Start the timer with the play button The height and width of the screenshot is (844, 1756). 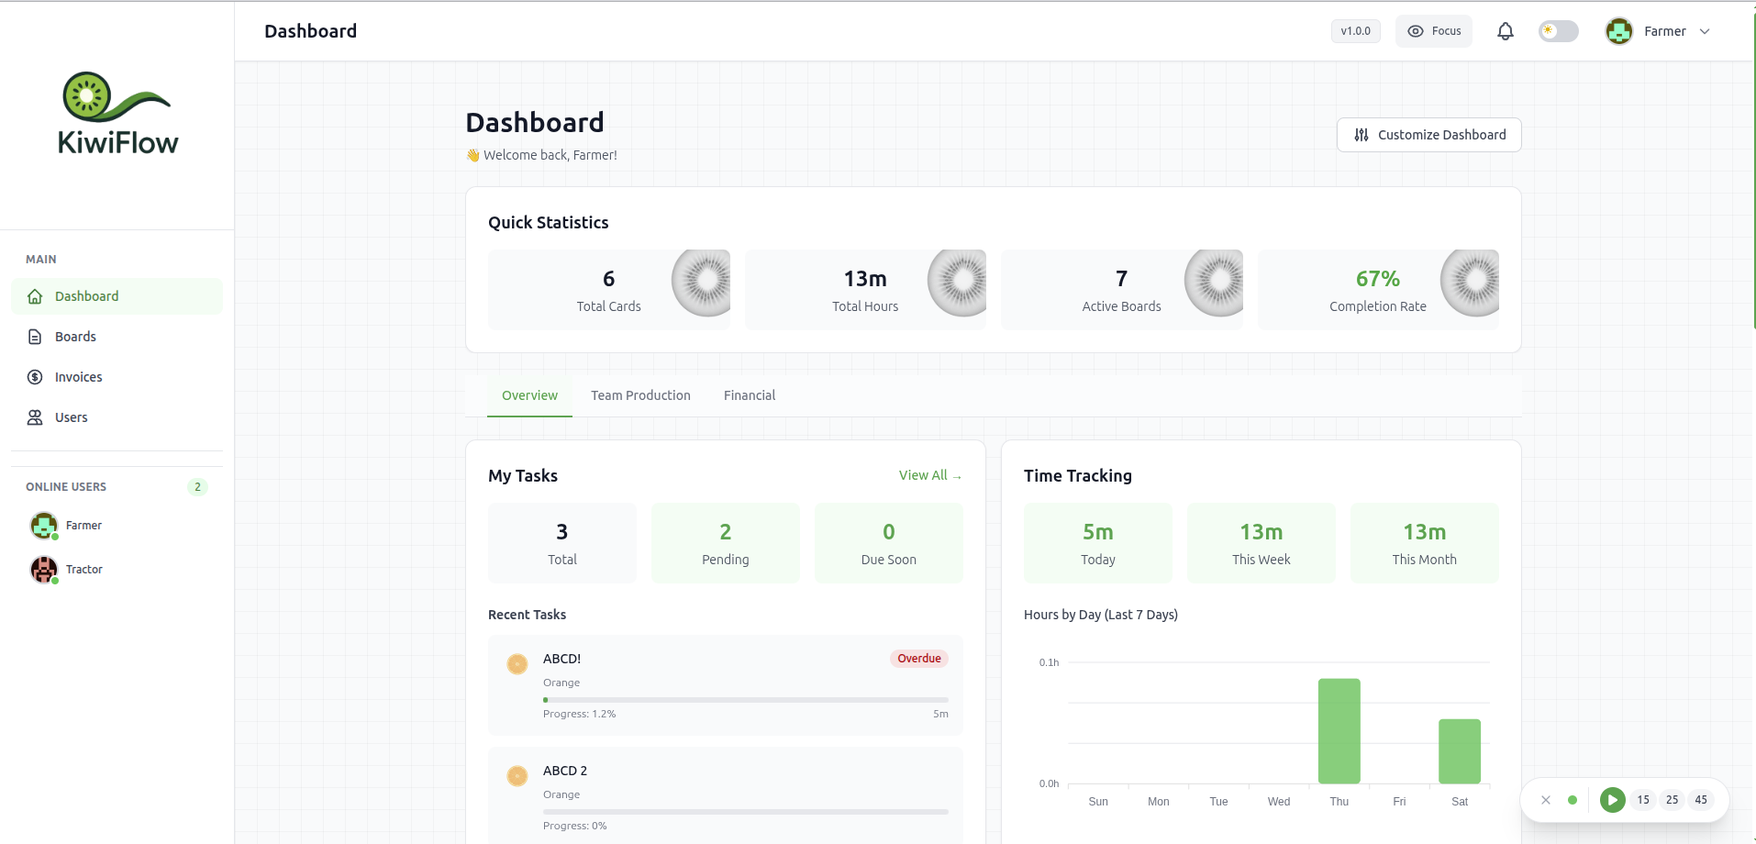1612,800
